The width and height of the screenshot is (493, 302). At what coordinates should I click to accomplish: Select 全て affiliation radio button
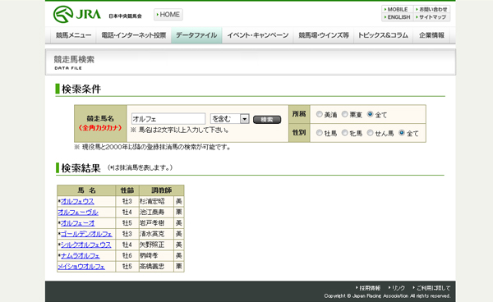pos(370,114)
